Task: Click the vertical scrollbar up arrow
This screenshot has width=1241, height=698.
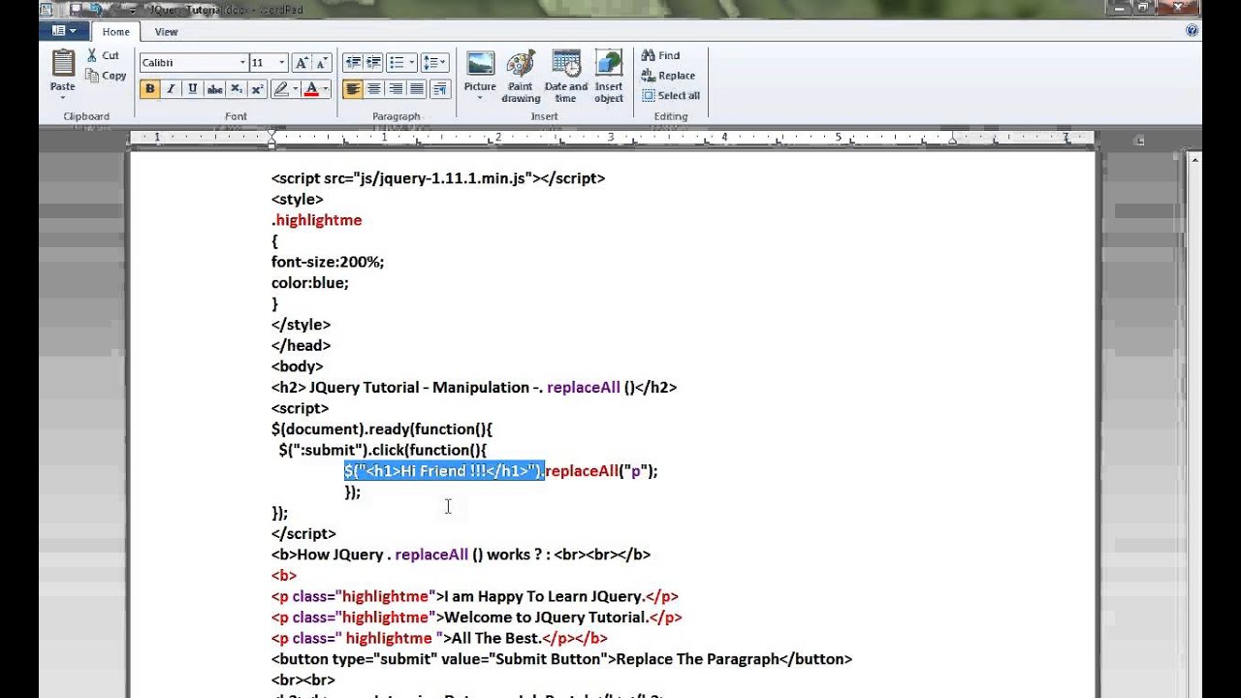Action: [x=1194, y=160]
